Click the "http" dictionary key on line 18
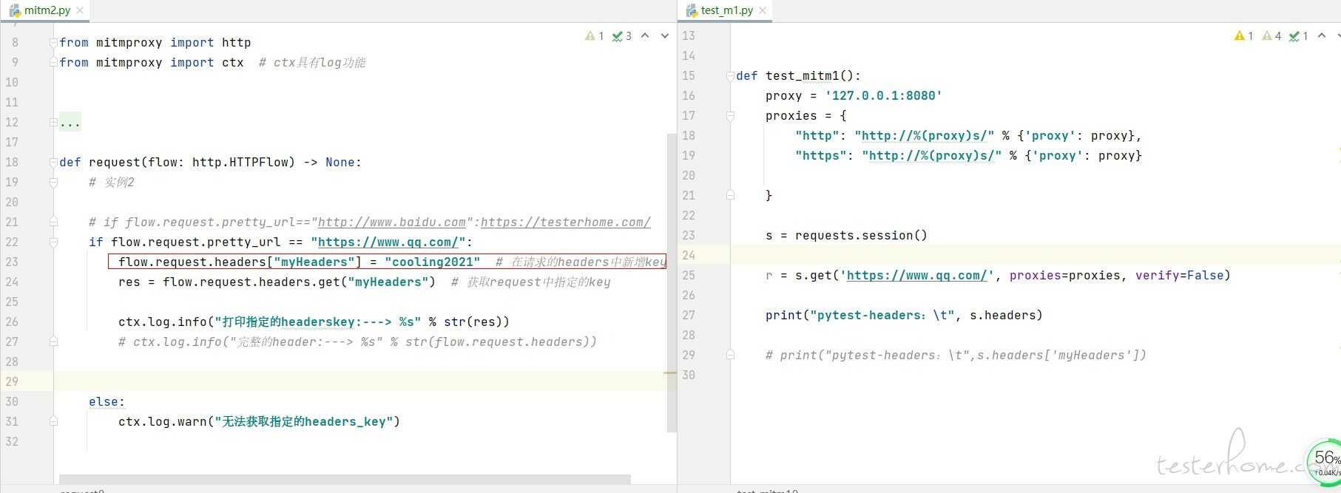 (x=817, y=135)
